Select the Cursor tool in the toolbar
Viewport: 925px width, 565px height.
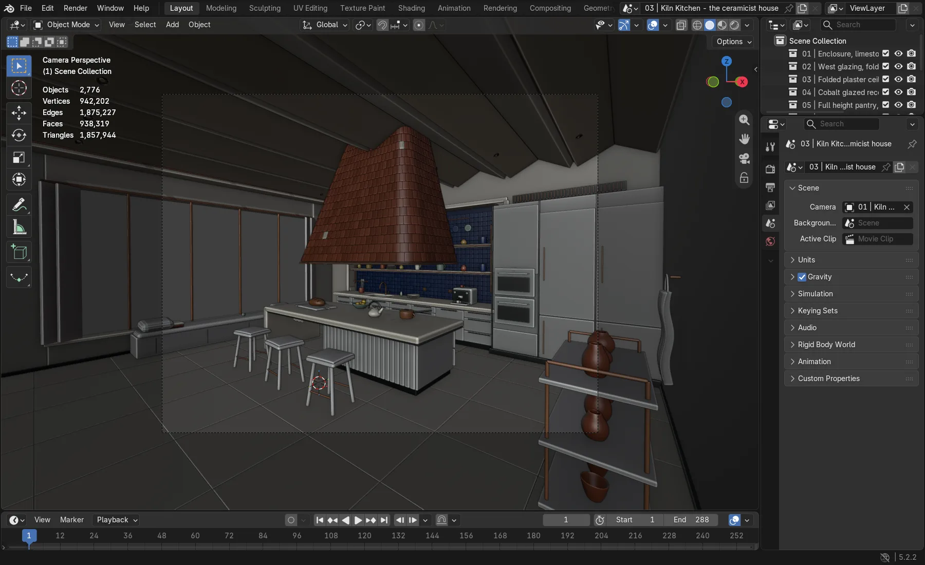[x=19, y=88]
